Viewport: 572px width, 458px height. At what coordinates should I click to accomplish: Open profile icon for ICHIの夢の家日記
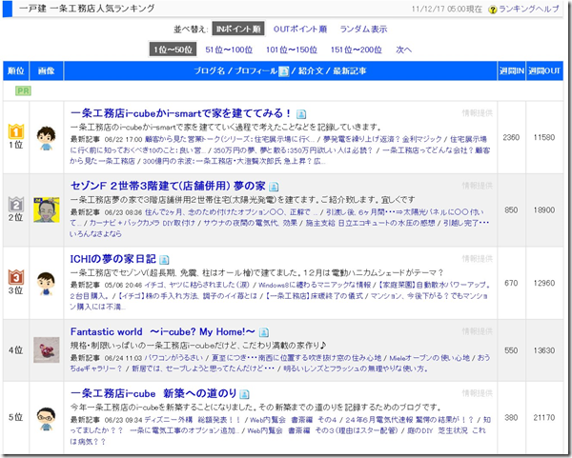164,260
